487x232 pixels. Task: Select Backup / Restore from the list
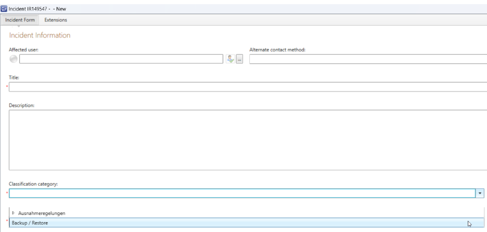[247, 223]
